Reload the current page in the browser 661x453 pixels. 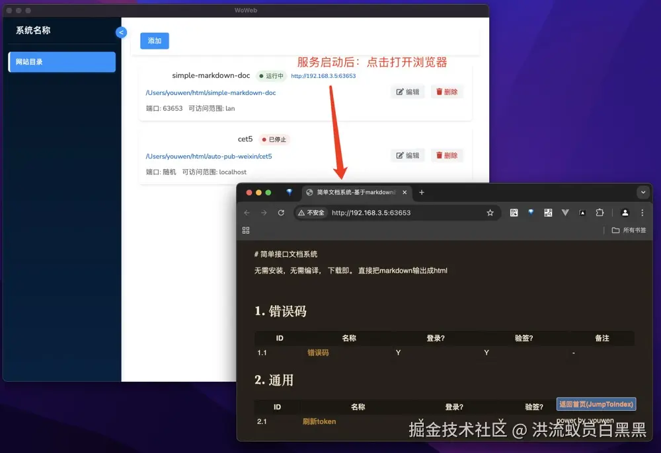point(280,212)
